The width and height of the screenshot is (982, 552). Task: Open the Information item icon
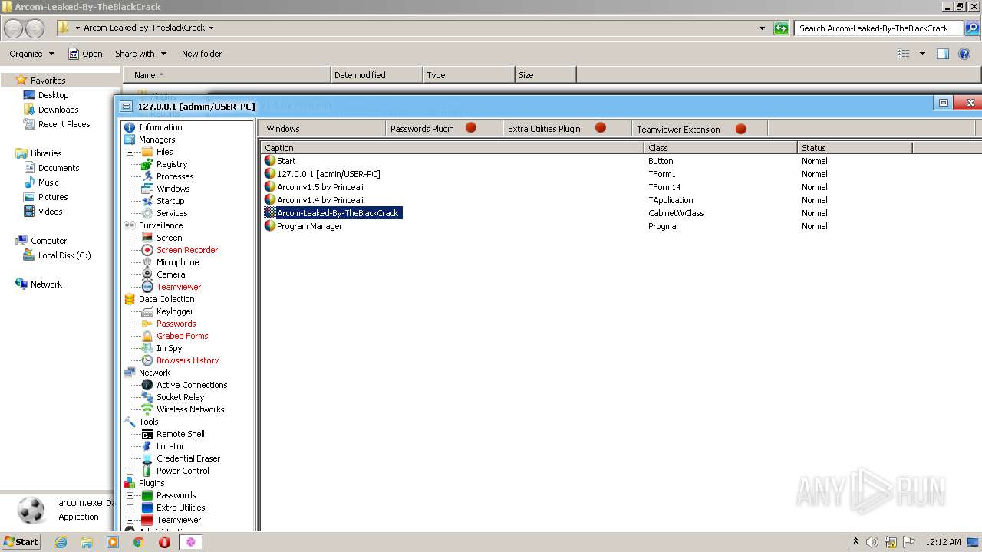(x=130, y=127)
